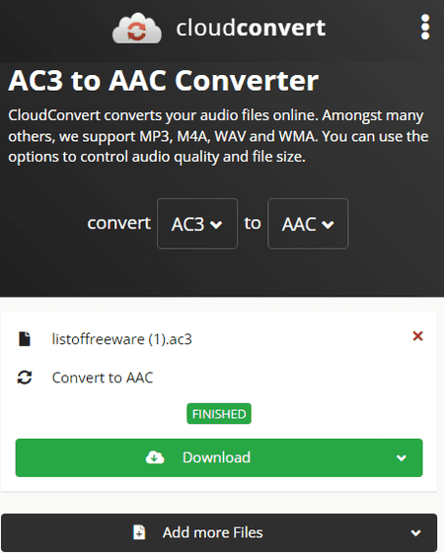The image size is (444, 553).
Task: Click the CloudConvert cloud logo icon
Action: 137,29
